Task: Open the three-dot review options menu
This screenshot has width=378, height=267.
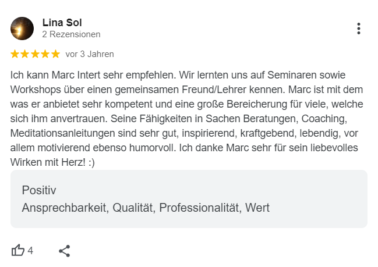Action: pyautogui.click(x=359, y=29)
